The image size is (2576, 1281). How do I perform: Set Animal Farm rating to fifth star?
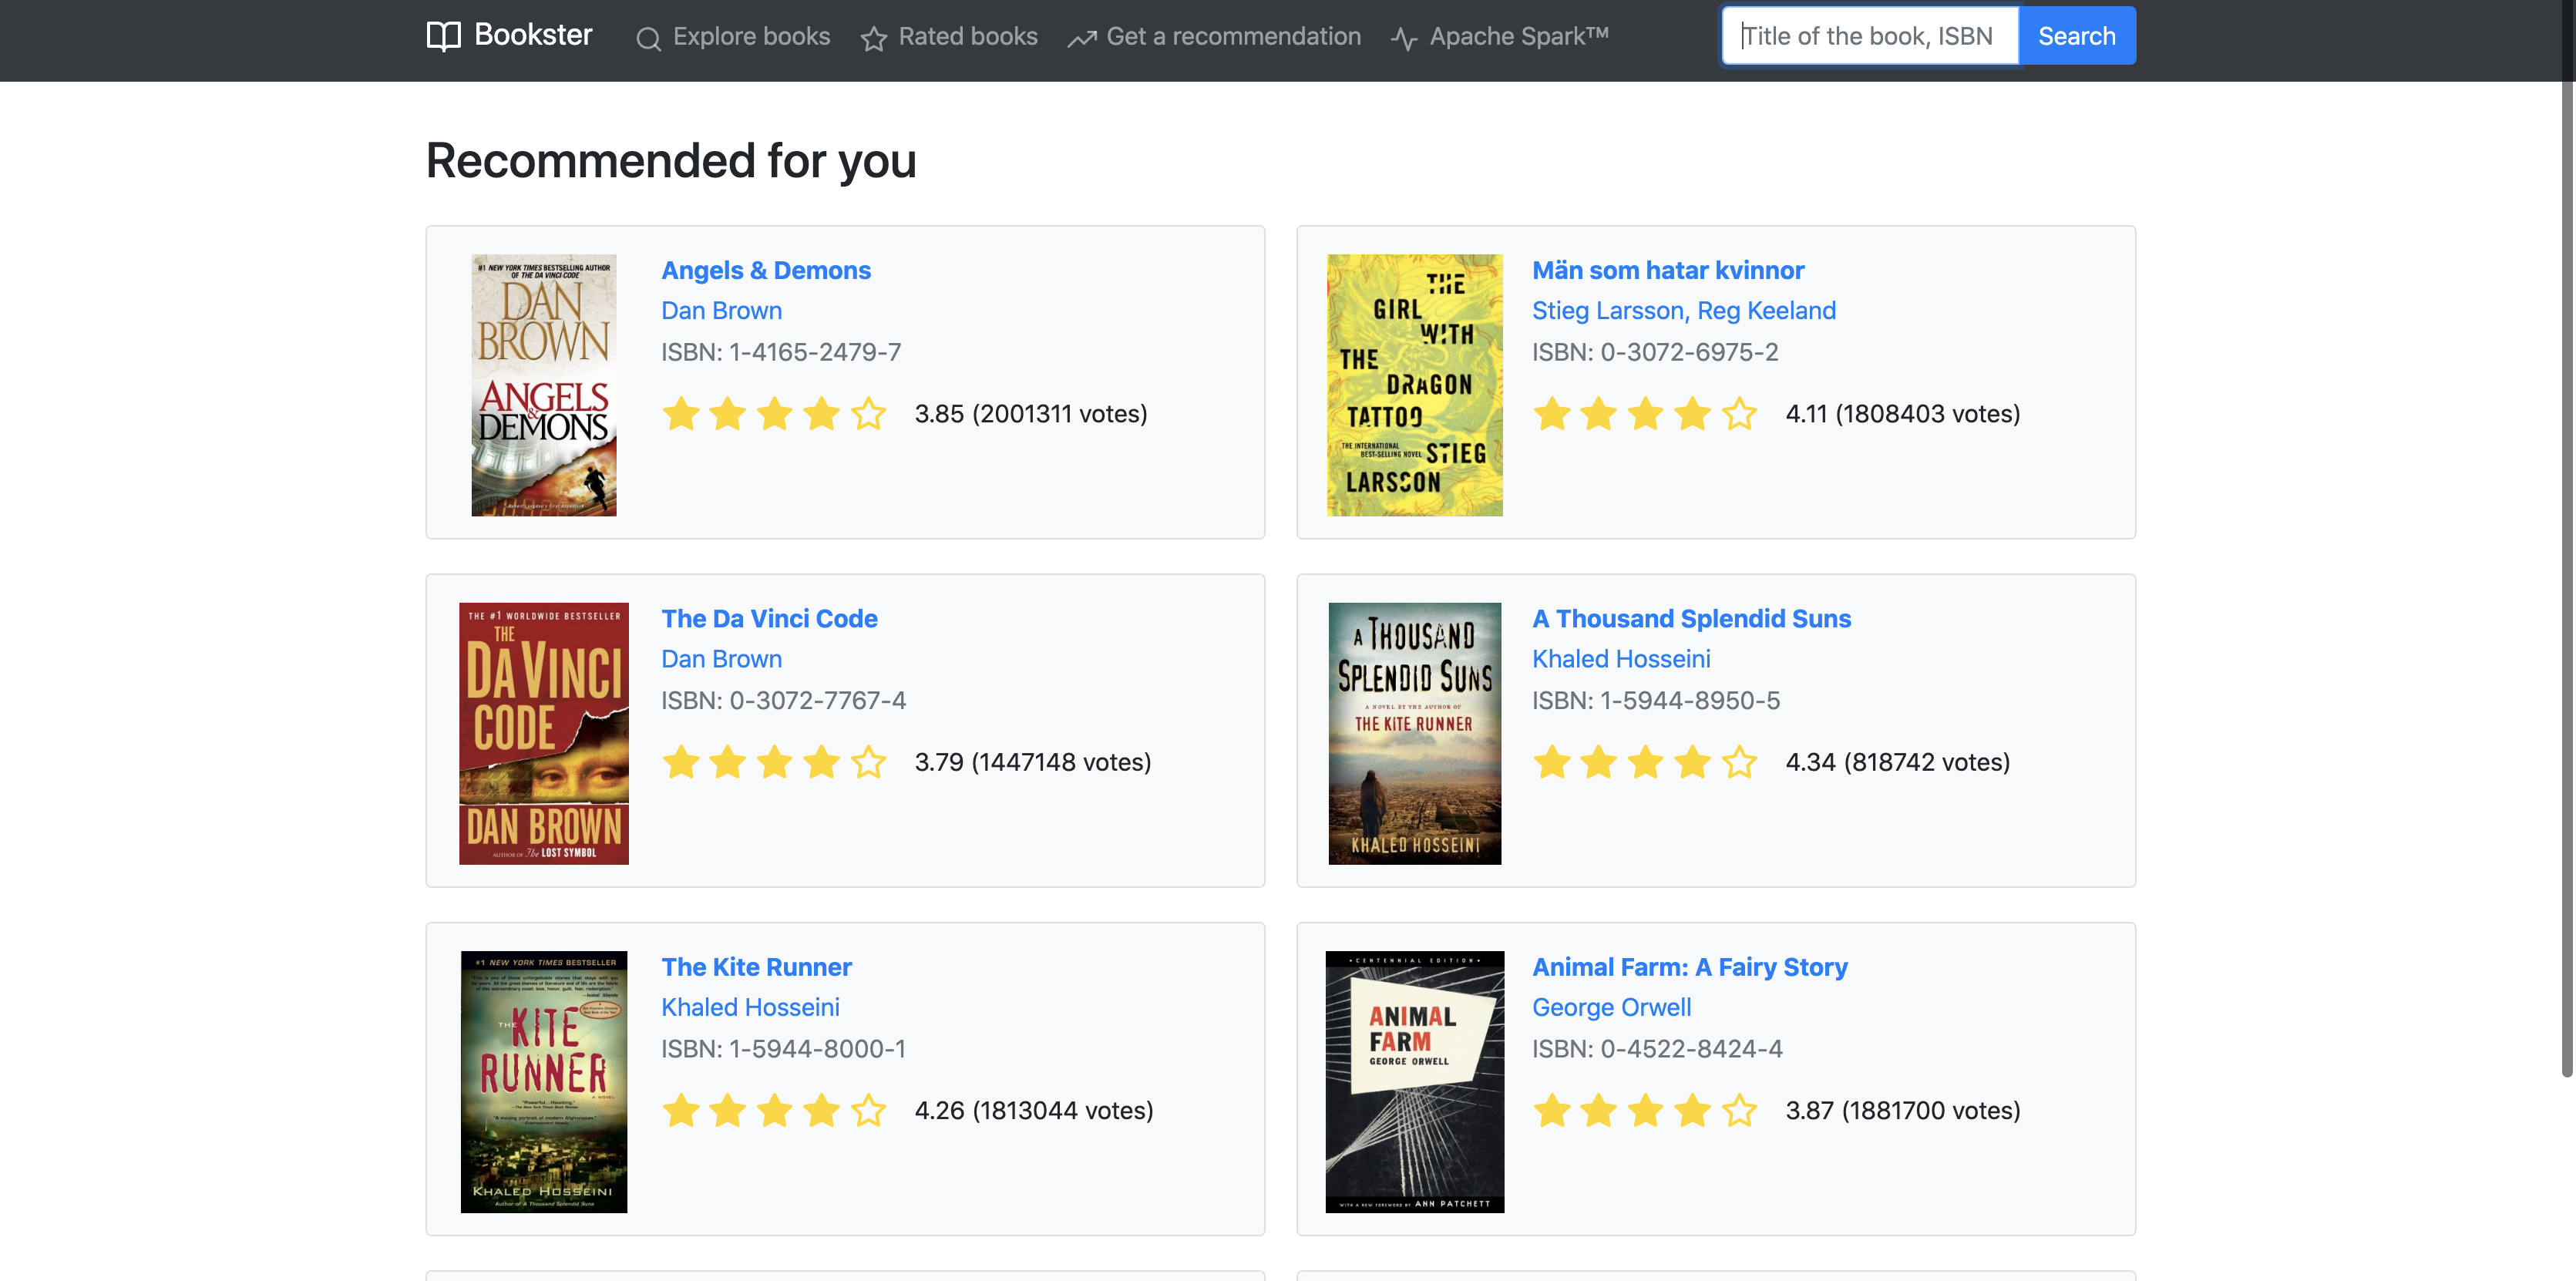[x=1739, y=1110]
